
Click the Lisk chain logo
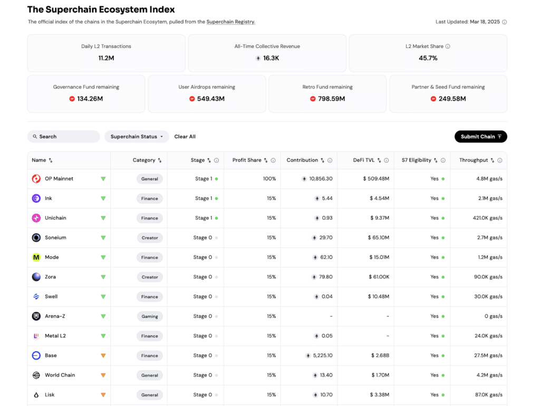[36, 394]
